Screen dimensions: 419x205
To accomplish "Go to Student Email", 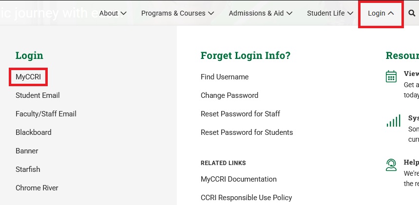I will (38, 95).
